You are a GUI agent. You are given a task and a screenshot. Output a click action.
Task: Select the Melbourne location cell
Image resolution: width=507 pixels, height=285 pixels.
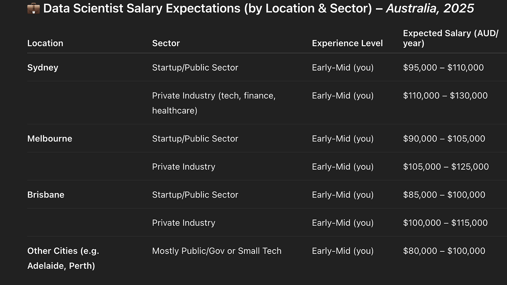coord(50,139)
